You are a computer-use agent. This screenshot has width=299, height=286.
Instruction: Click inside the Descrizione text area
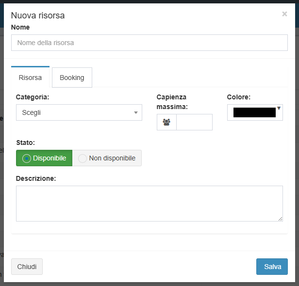(x=149, y=204)
